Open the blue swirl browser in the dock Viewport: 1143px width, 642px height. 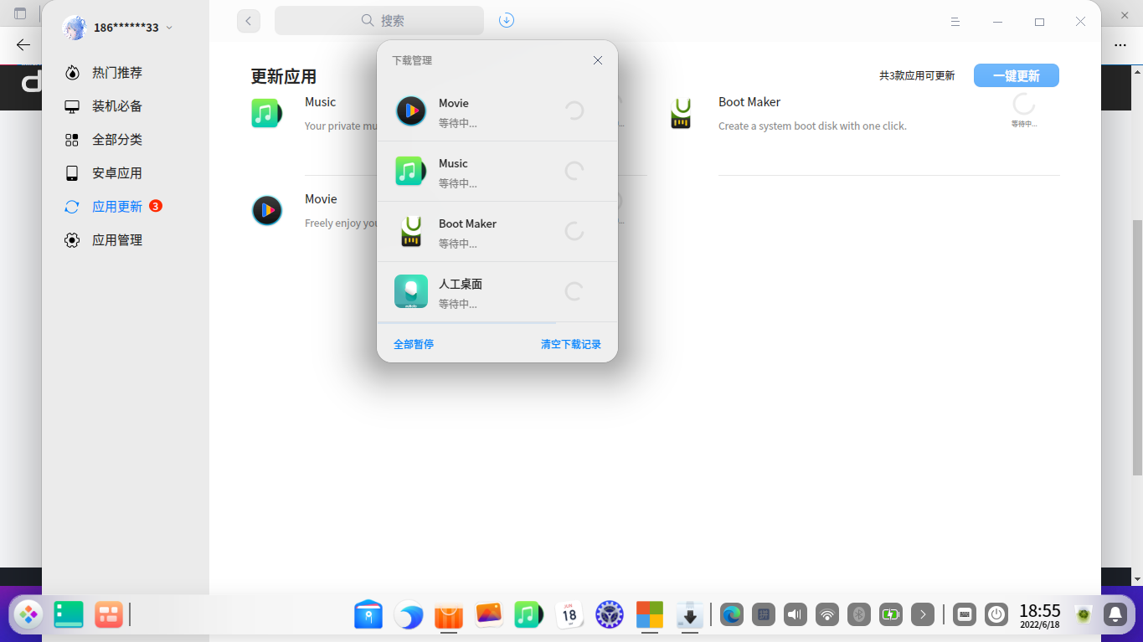(x=409, y=615)
